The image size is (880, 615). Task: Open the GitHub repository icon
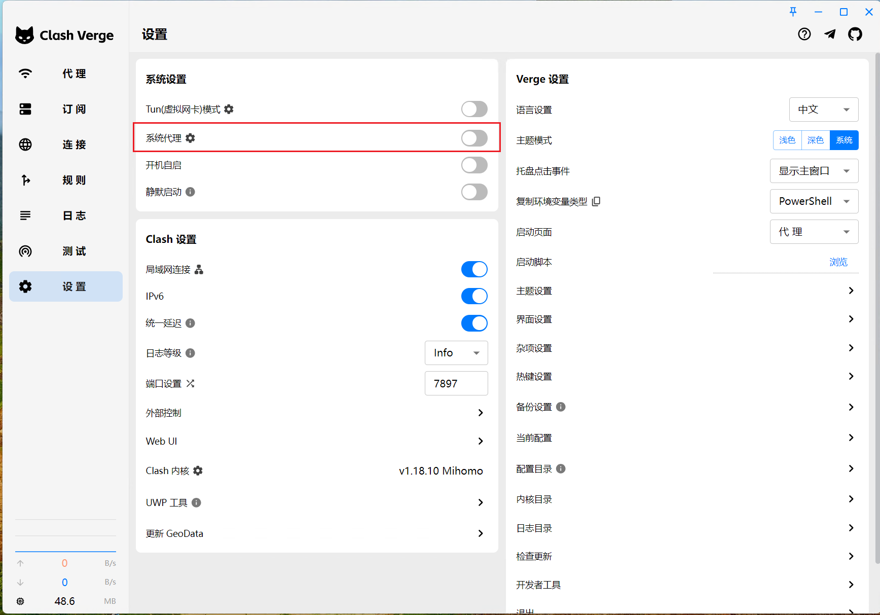coord(855,34)
